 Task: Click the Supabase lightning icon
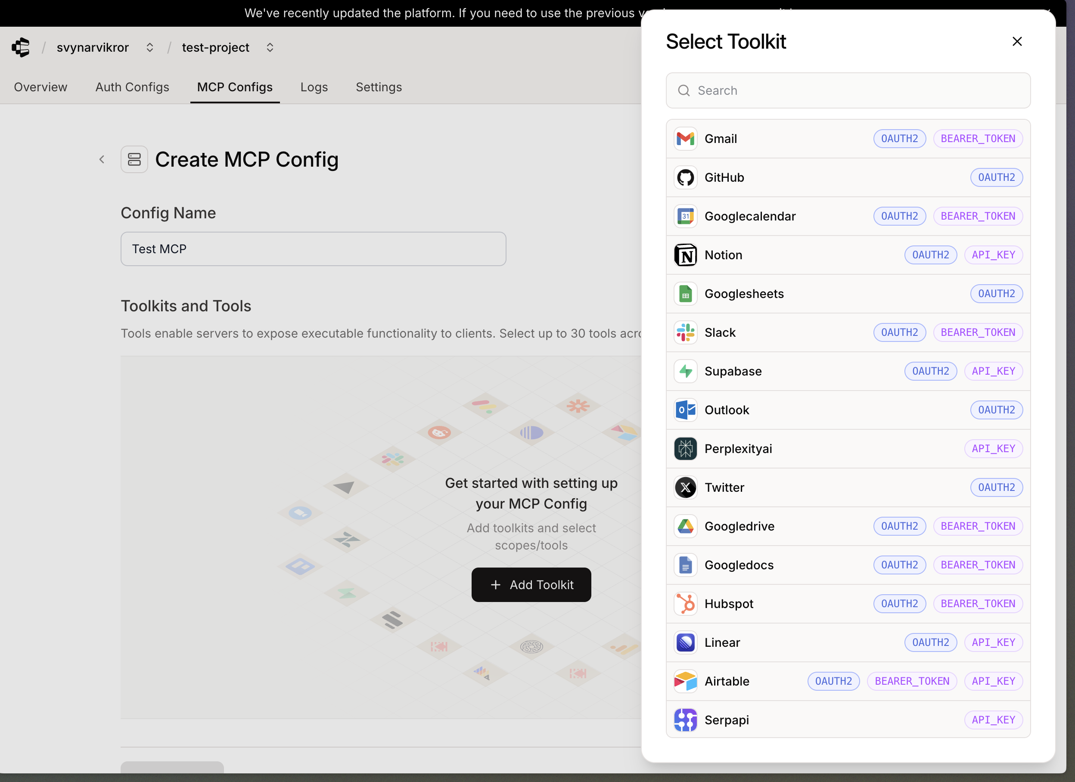coord(685,372)
